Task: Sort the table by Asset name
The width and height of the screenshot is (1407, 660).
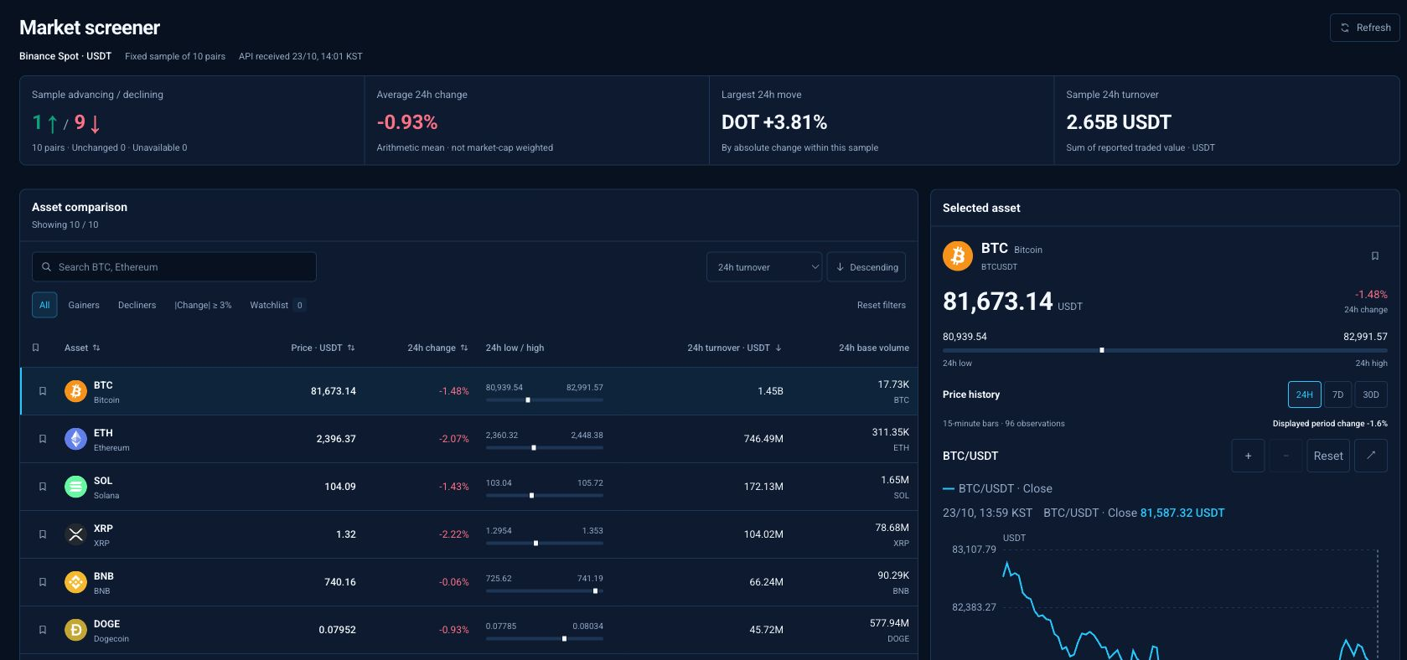Action: pyautogui.click(x=82, y=348)
